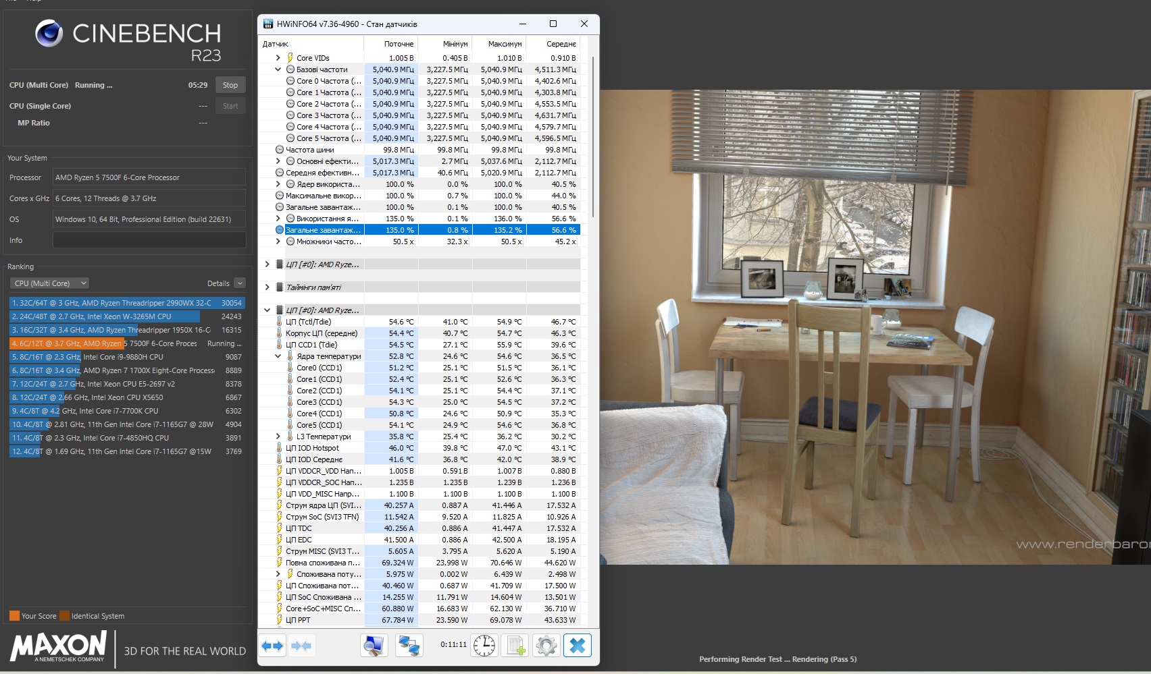
Task: Click the Identical System legend swatch
Action: click(x=64, y=615)
